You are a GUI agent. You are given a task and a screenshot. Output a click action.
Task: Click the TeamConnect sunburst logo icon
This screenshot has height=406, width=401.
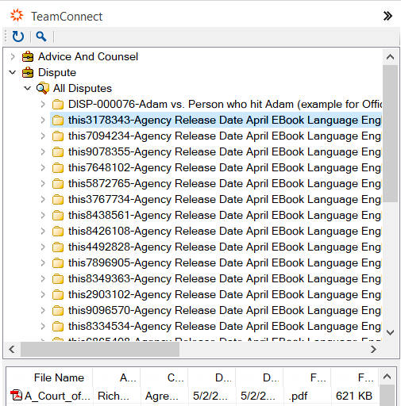point(17,16)
